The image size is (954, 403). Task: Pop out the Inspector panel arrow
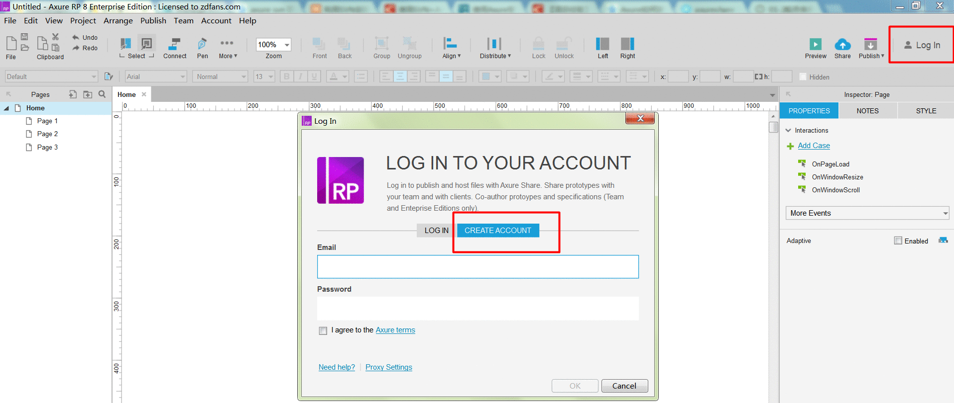[x=788, y=94]
